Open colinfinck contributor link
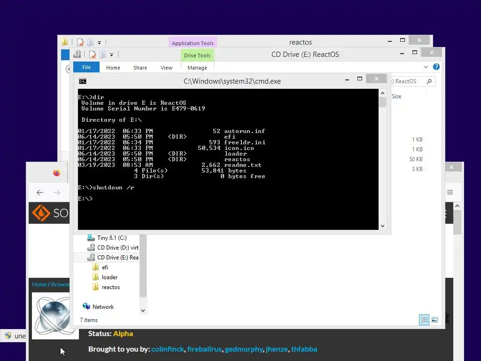 pos(168,349)
